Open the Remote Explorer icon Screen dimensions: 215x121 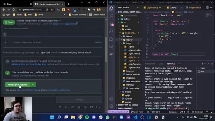click(x=111, y=46)
